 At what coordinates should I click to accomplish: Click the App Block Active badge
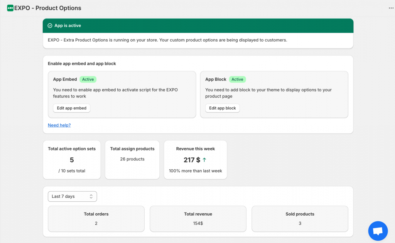coord(237,79)
